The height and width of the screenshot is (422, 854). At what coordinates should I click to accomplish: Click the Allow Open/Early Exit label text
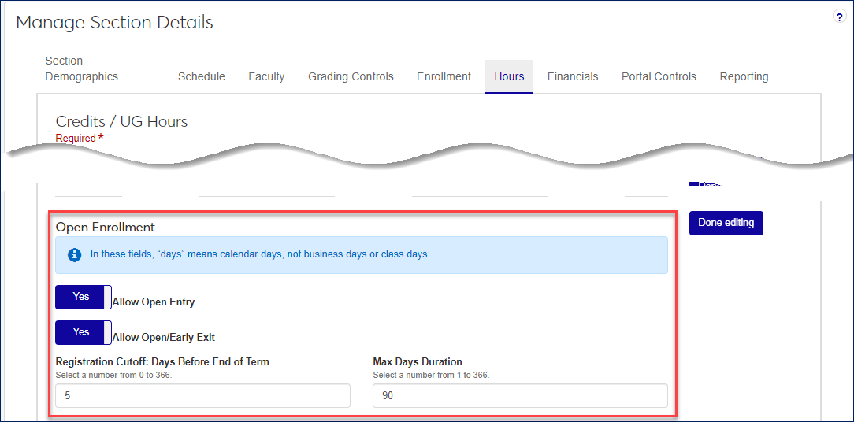coord(164,337)
